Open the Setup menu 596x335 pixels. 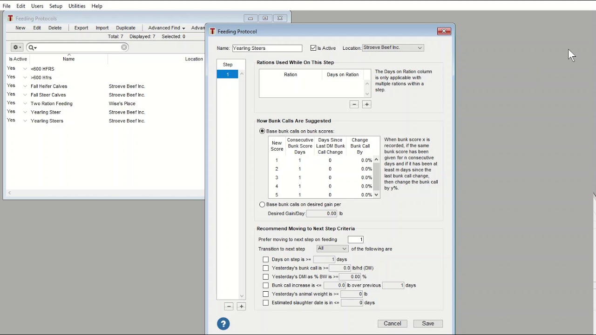tap(56, 6)
